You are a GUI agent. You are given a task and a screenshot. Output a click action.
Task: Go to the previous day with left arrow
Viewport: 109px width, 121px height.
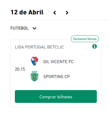coord(55,13)
